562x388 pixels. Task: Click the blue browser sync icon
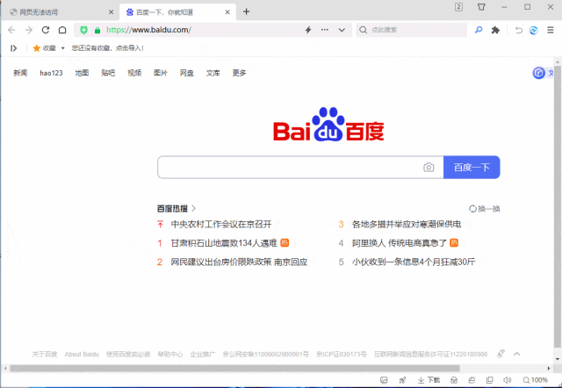click(x=534, y=31)
